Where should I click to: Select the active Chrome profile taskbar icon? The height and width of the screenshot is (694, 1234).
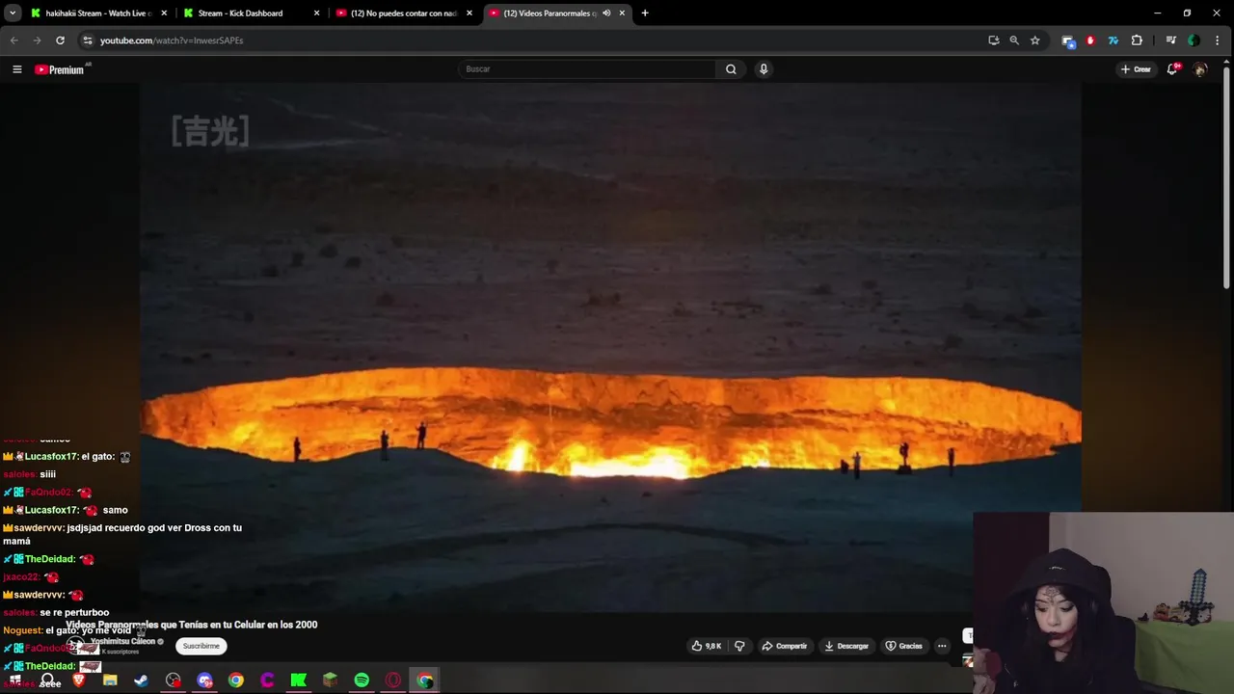coord(424,681)
